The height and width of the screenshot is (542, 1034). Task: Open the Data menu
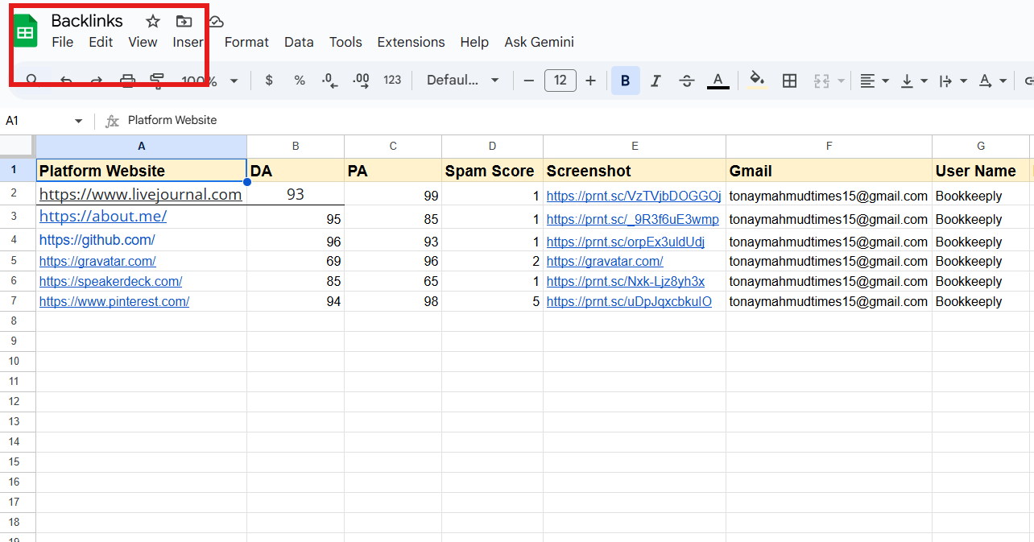pos(299,42)
